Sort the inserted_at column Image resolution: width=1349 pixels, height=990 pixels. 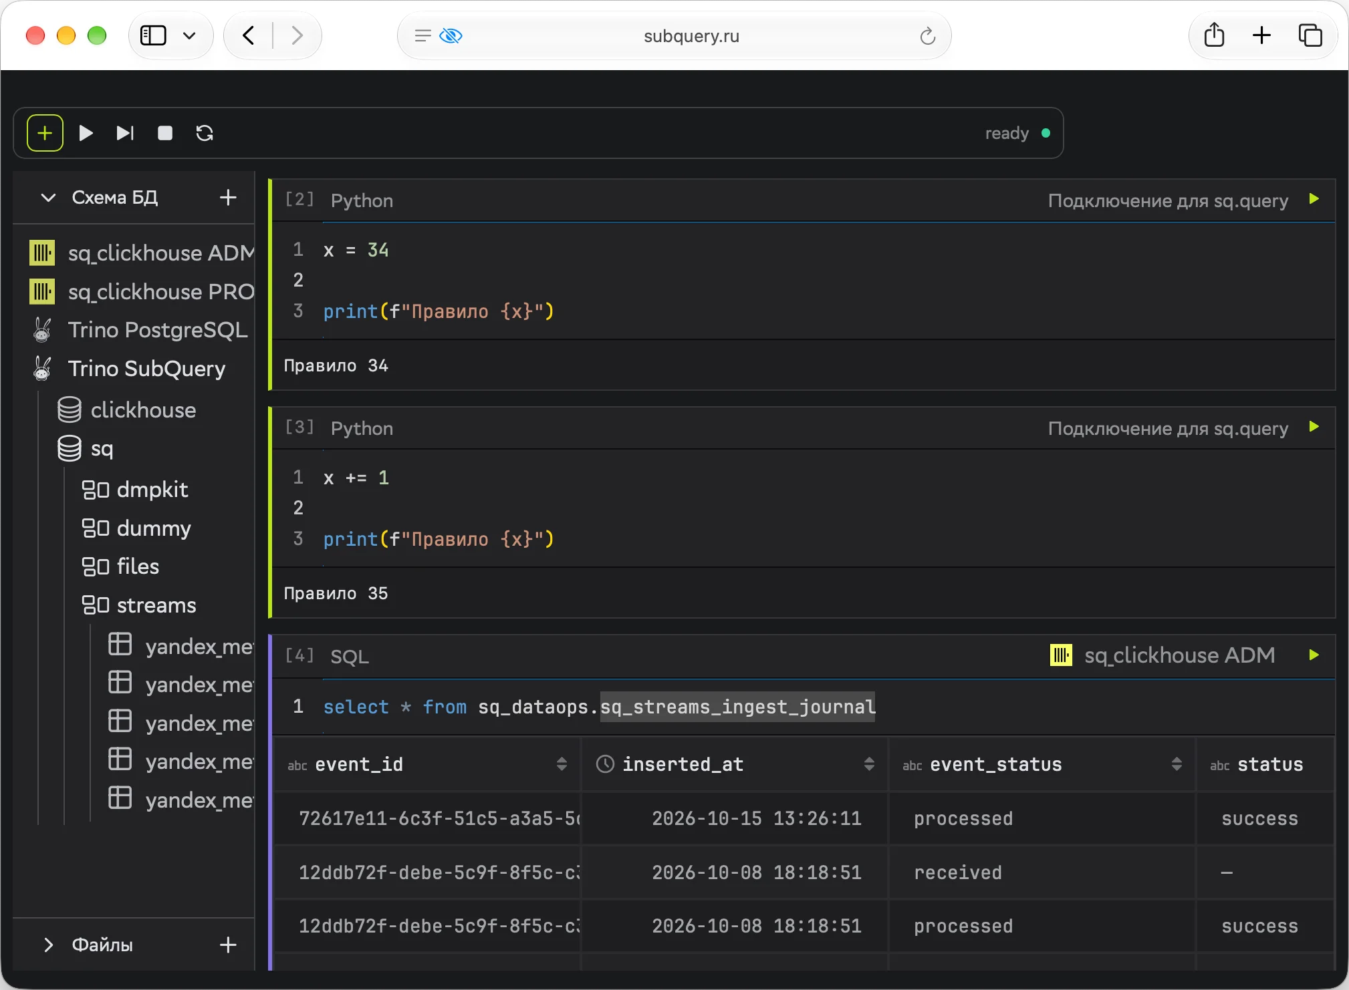869,764
